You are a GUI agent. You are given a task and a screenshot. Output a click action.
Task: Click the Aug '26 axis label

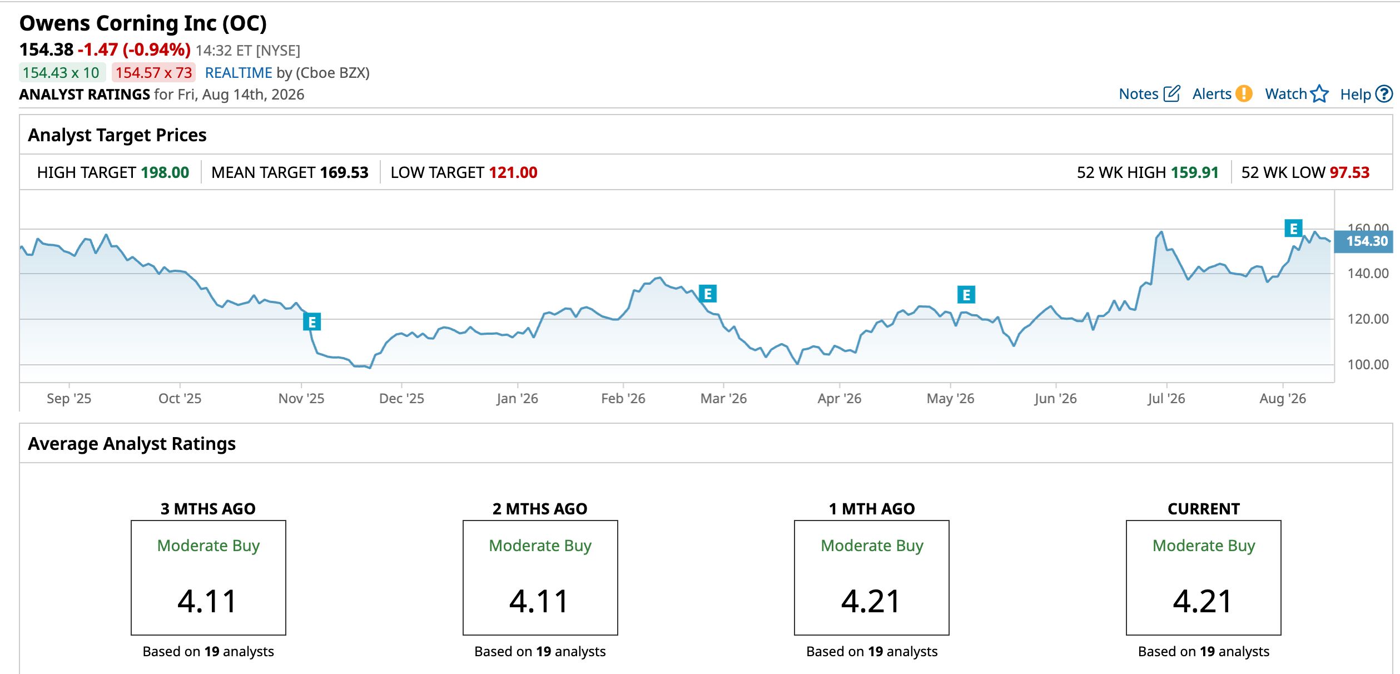pyautogui.click(x=1283, y=399)
